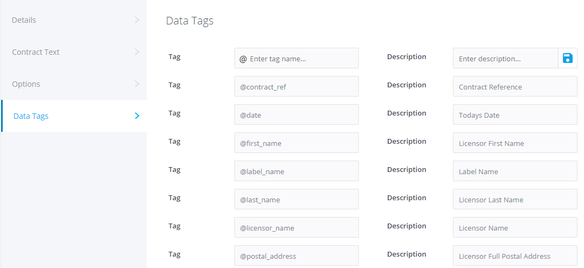Open the Details sidebar tab
Screen dimensions: 584x268
(x=24, y=20)
